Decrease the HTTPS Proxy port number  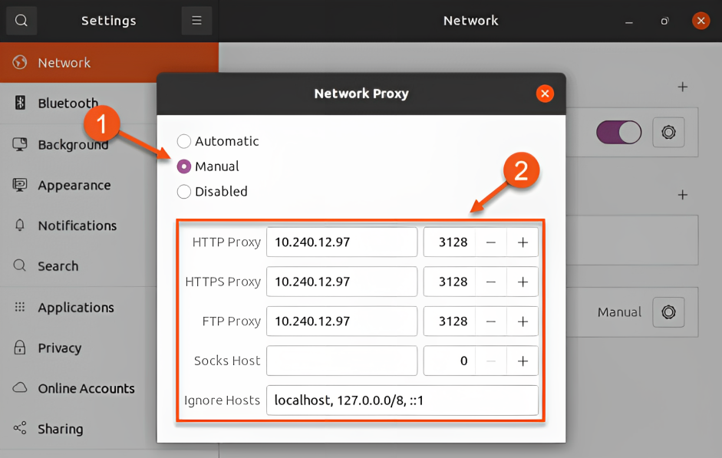click(491, 282)
